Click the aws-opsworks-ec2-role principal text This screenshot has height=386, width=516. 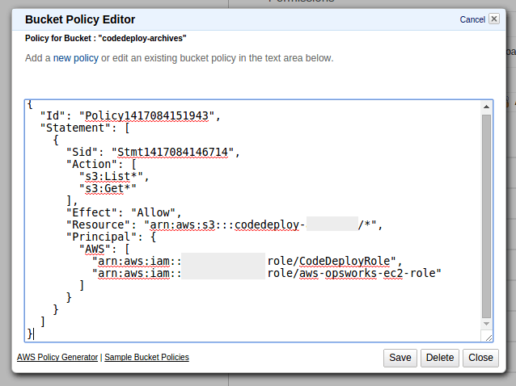(x=352, y=273)
